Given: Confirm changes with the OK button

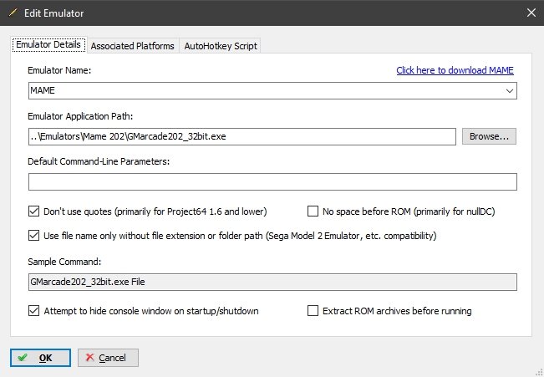Looking at the screenshot, I should pos(40,358).
